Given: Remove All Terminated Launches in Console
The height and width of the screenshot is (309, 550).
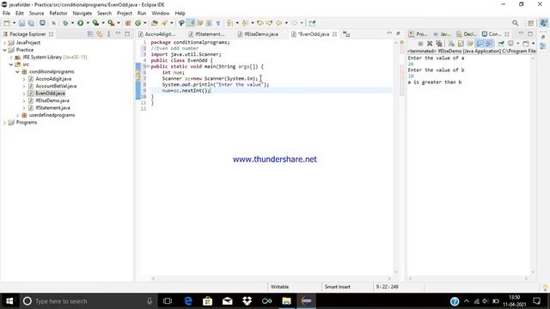Looking at the screenshot, I should point(439,44).
